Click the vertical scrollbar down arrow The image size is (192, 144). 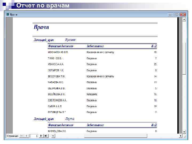tap(184, 132)
